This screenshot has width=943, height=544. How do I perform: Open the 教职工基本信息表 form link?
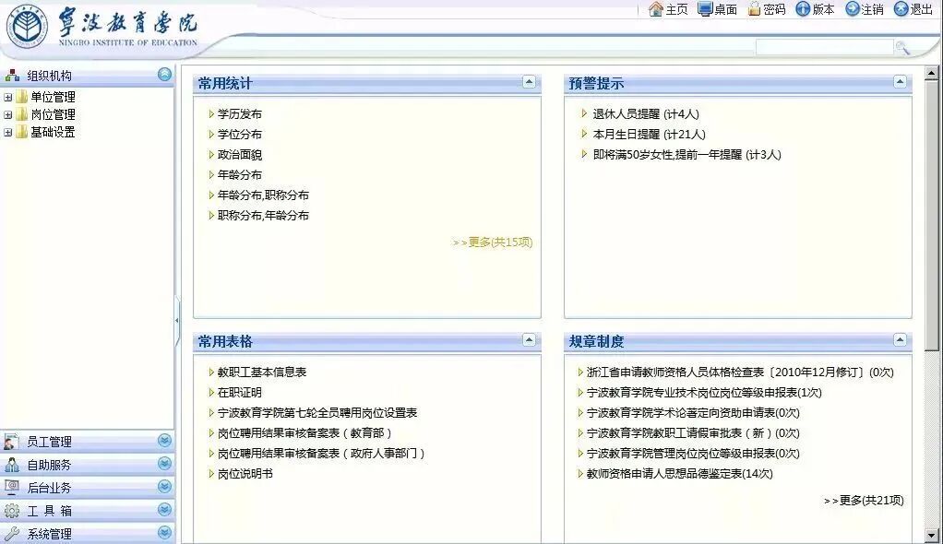(258, 373)
